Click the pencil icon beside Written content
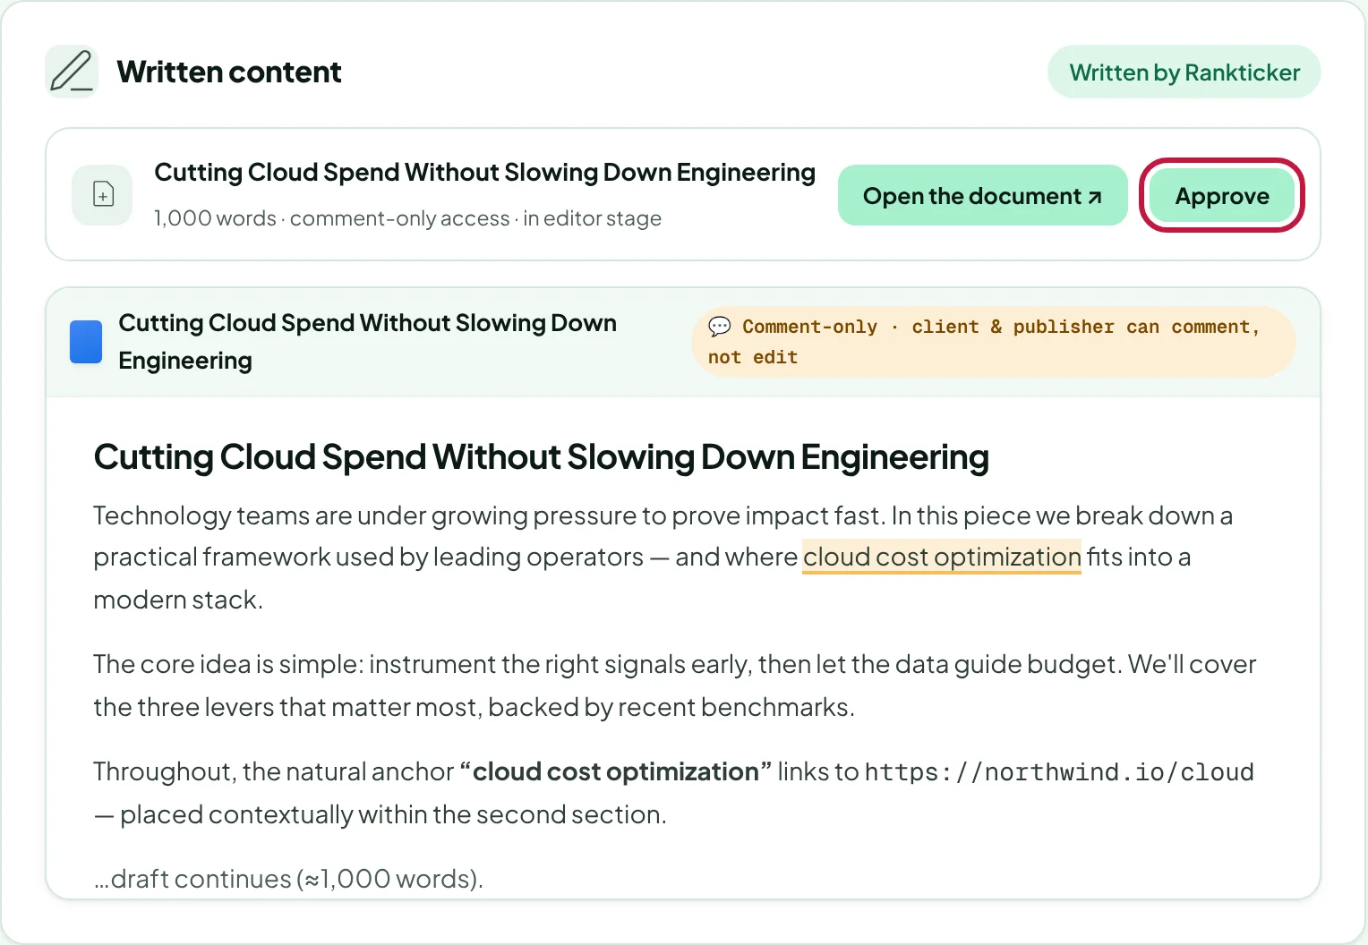 pos(72,72)
